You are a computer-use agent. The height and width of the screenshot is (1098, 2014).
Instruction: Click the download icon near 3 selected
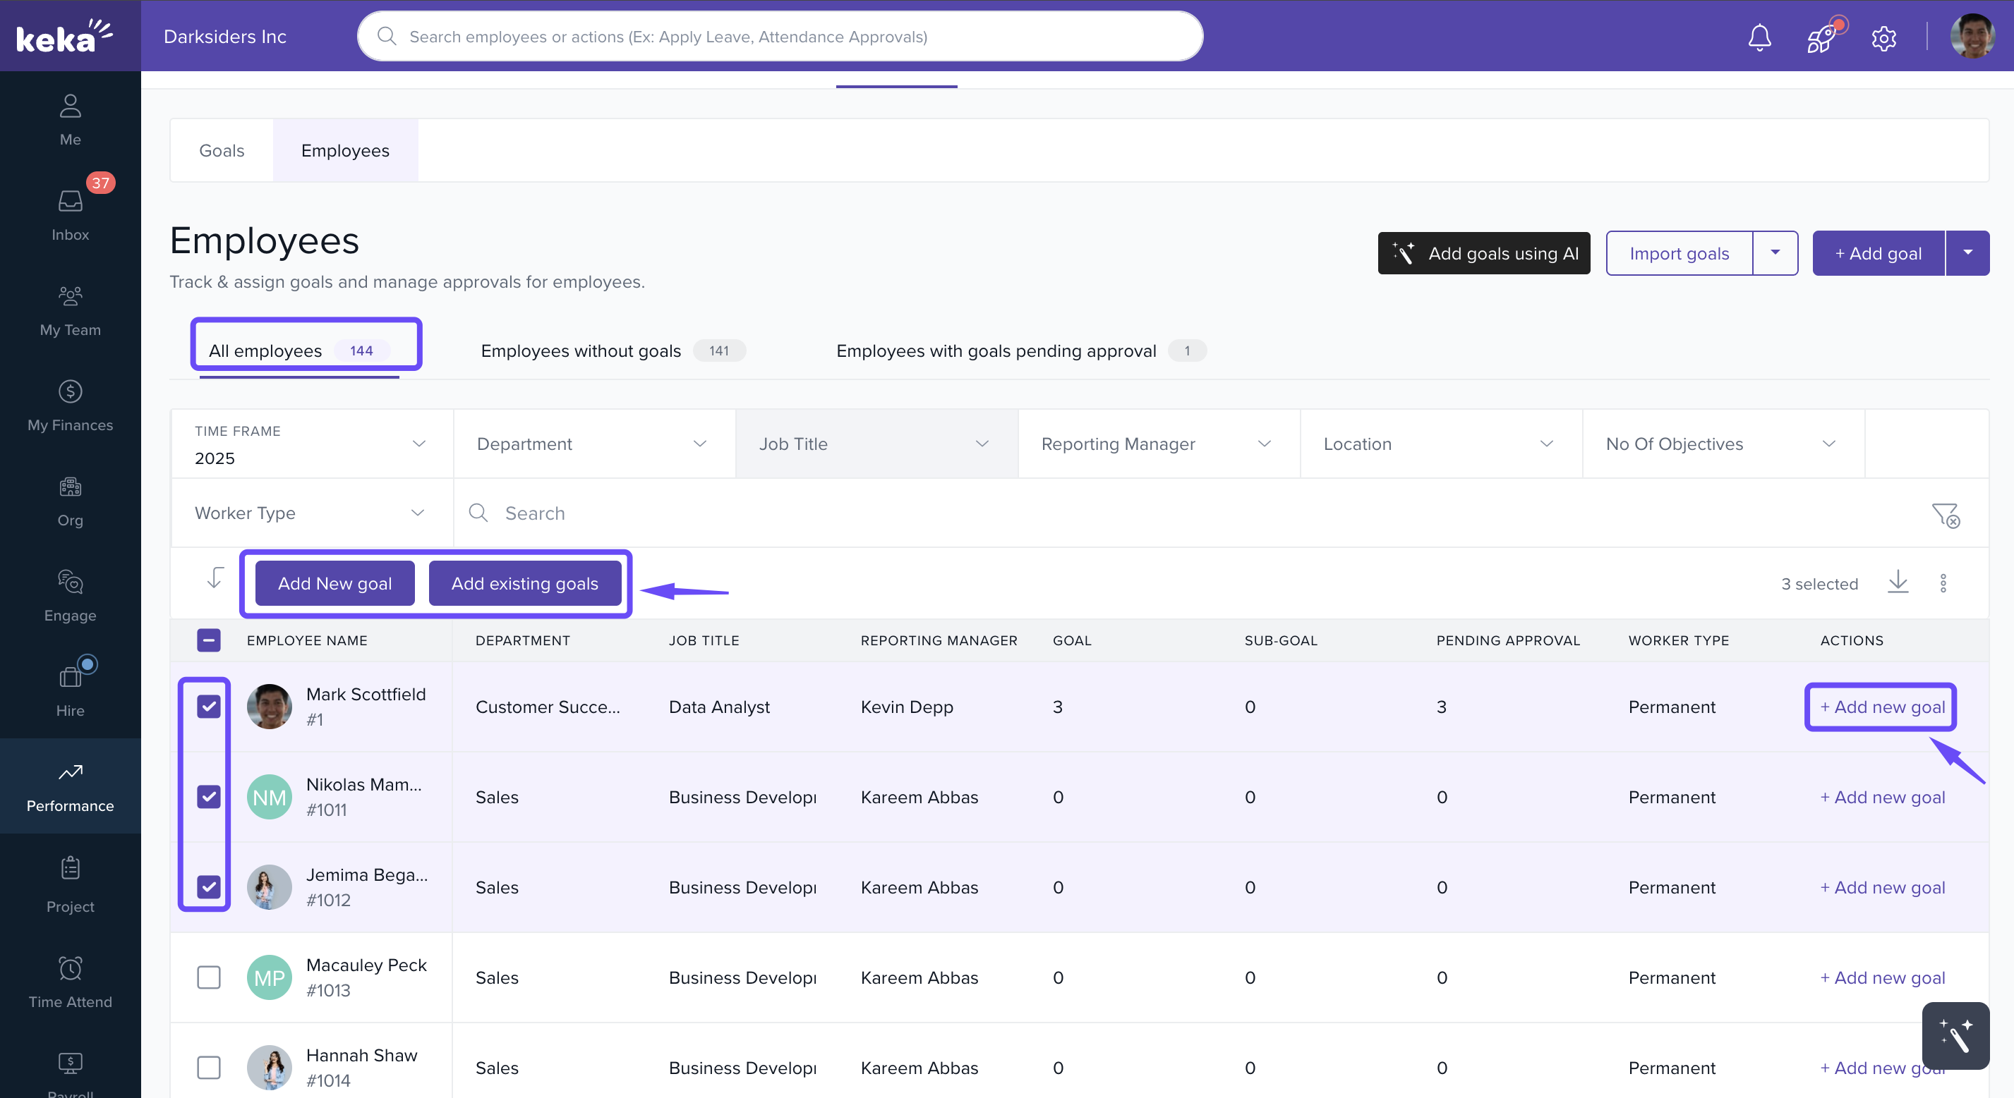click(x=1898, y=582)
